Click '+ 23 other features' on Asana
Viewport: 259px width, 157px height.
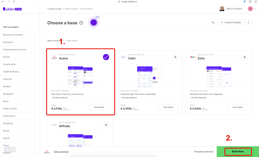(x=59, y=98)
